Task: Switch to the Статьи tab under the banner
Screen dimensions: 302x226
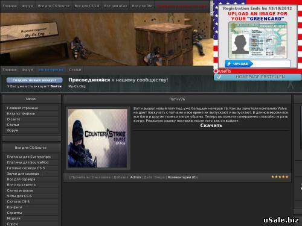Action: pyautogui.click(x=75, y=70)
